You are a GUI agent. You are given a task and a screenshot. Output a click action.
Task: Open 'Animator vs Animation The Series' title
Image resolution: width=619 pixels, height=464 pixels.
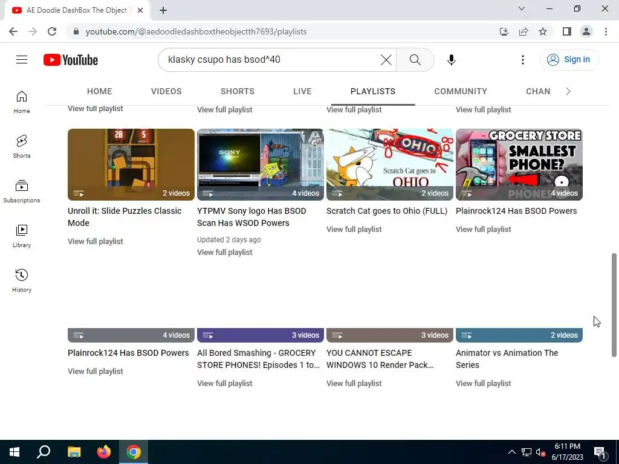[507, 359]
